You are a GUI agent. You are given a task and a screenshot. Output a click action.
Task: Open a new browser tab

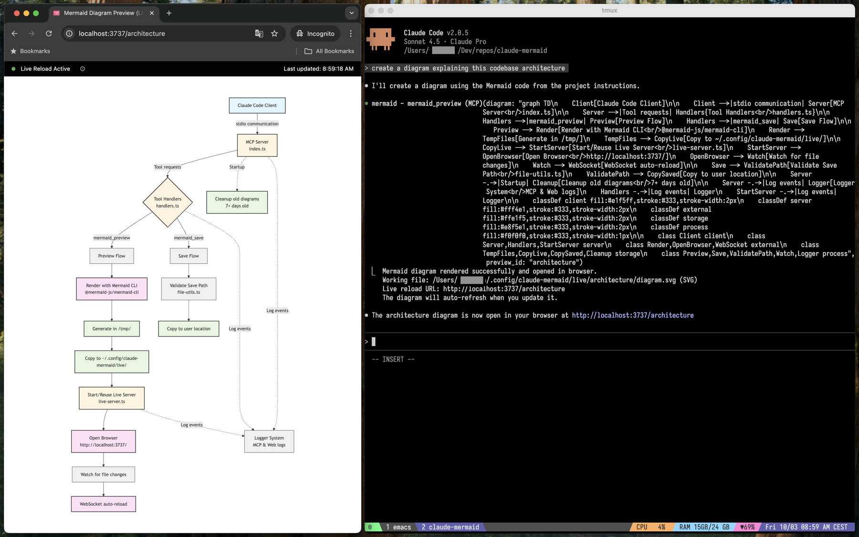(x=169, y=13)
